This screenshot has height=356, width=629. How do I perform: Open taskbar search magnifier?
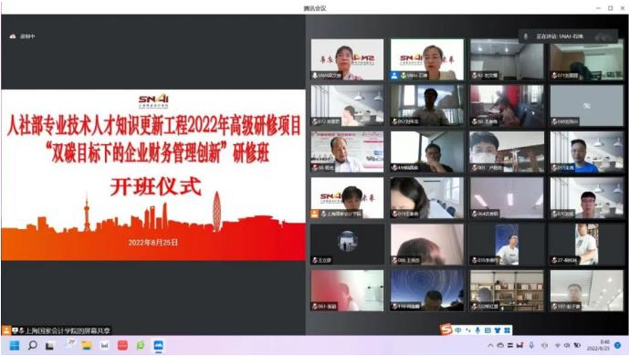33,345
